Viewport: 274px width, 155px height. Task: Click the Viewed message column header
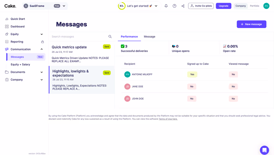pyautogui.click(x=238, y=64)
